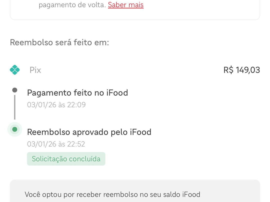Tap the green dot for refund approved
Screen dimensions: 270x202
tap(15, 129)
